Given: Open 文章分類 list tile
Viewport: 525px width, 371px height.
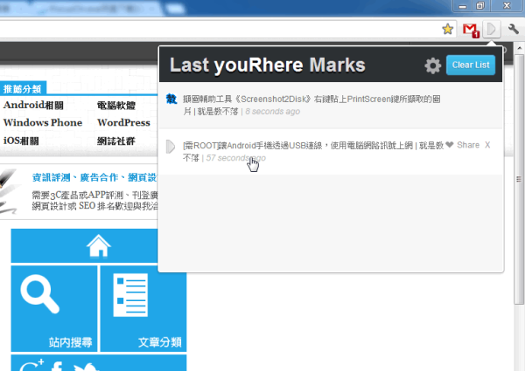Looking at the screenshot, I should pos(143,308).
